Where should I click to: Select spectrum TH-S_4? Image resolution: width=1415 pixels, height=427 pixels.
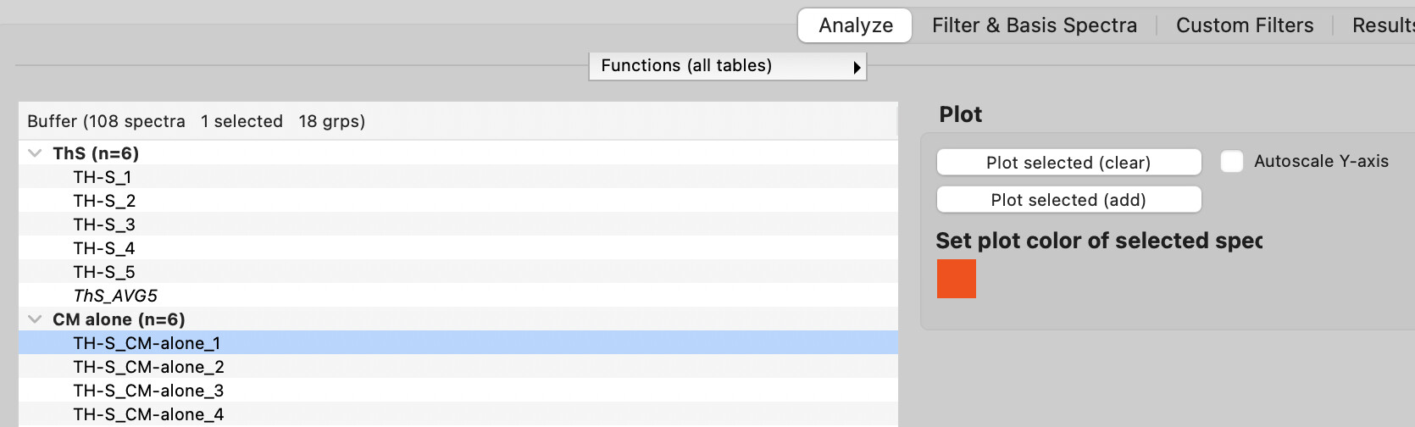pyautogui.click(x=458, y=248)
